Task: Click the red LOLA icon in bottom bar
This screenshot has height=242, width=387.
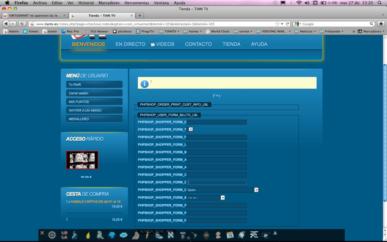Action: pyautogui.click(x=64, y=235)
